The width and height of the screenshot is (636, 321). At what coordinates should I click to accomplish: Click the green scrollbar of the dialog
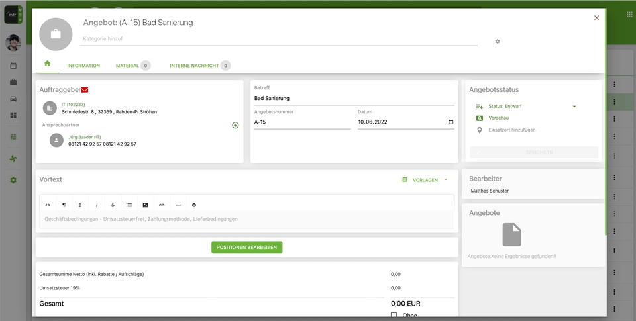click(605, 122)
